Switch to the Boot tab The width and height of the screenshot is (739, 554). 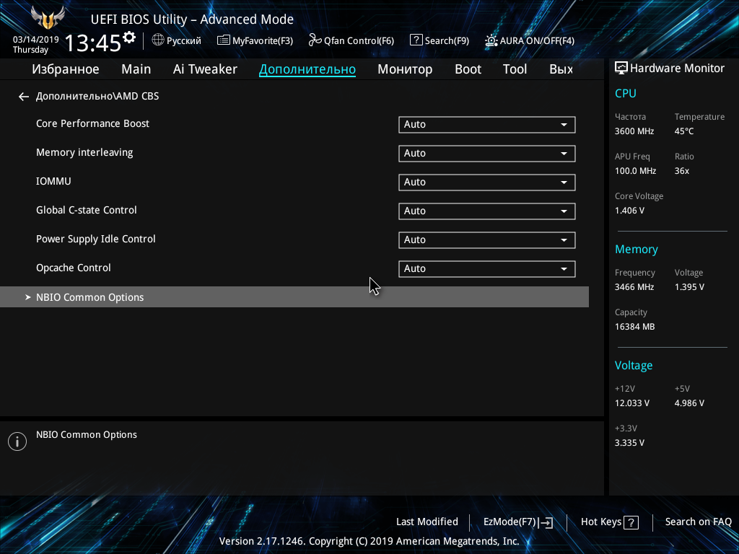pos(468,69)
